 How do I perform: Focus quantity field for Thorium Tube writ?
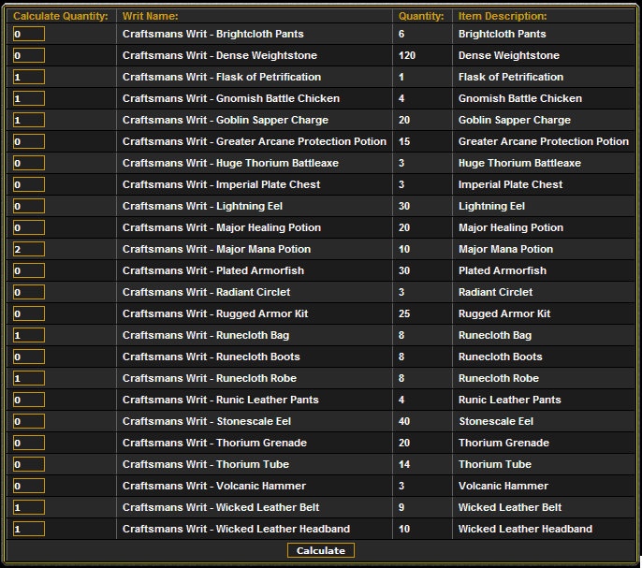[x=29, y=464]
